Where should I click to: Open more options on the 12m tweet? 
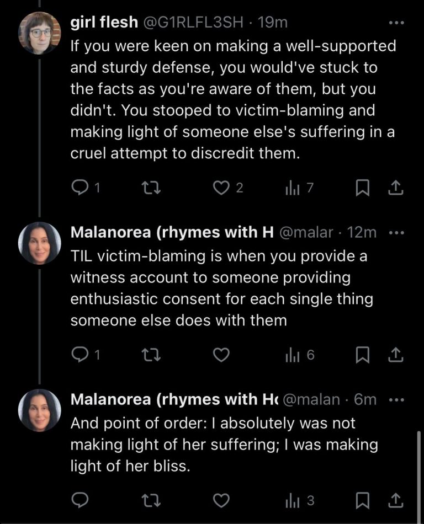396,233
